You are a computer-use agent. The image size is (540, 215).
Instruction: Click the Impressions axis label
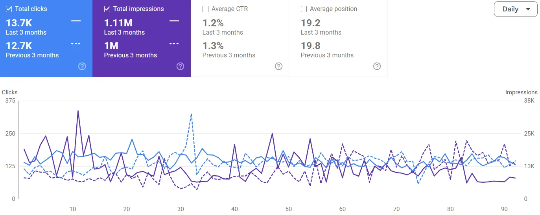[x=522, y=92]
